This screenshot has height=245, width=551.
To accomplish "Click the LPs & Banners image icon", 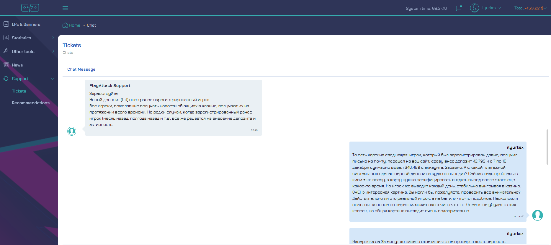I will pos(6,24).
